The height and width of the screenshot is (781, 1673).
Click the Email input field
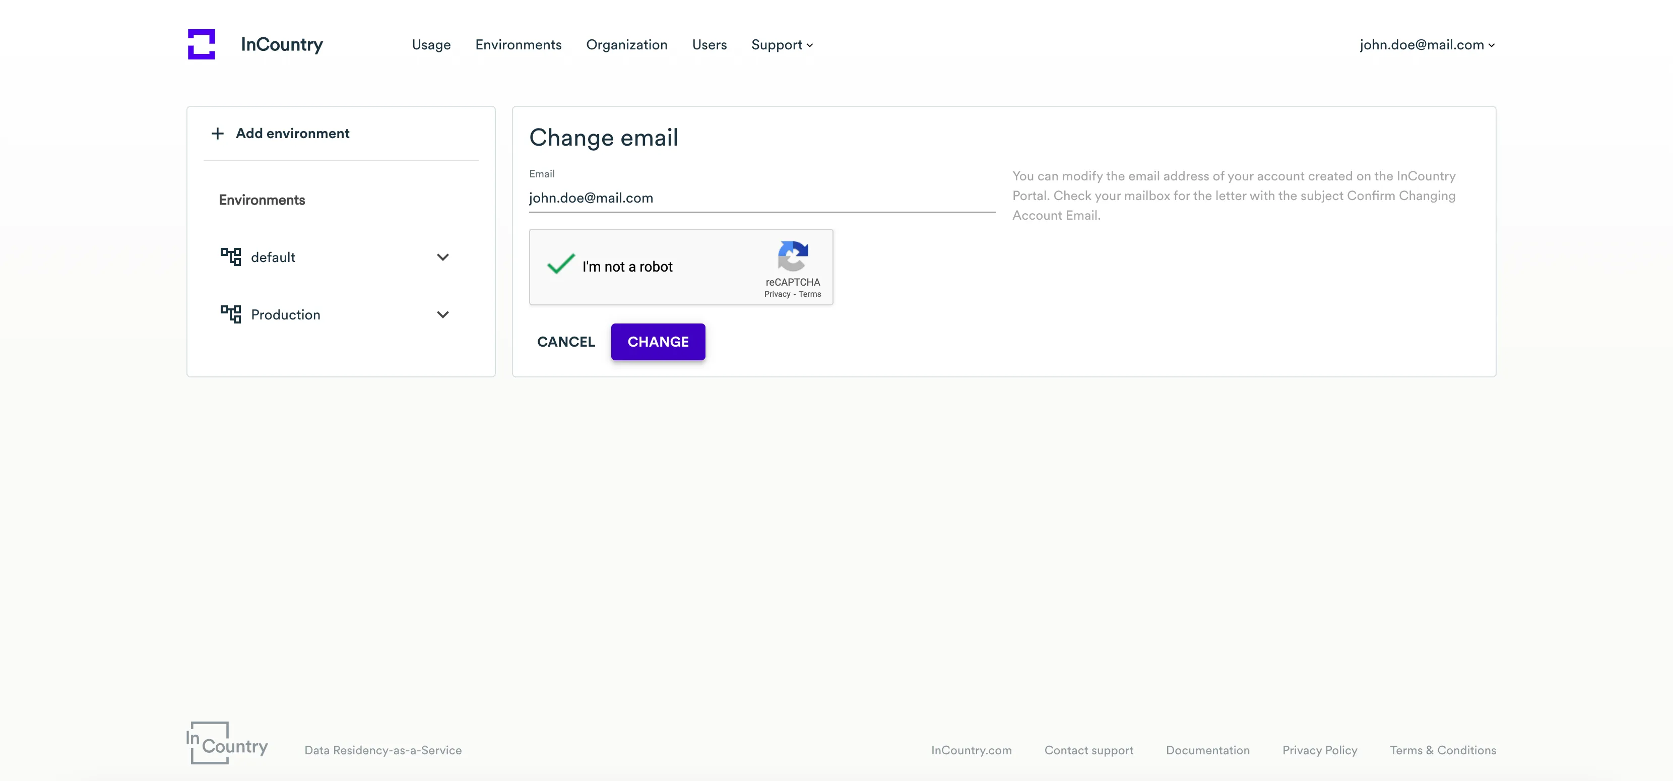[761, 198]
